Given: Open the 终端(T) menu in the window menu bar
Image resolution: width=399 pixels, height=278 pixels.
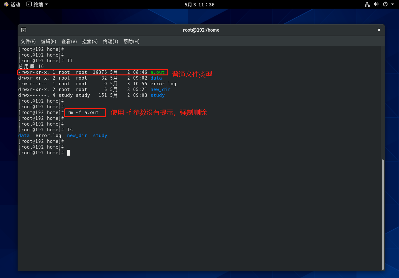Looking at the screenshot, I should 111,42.
